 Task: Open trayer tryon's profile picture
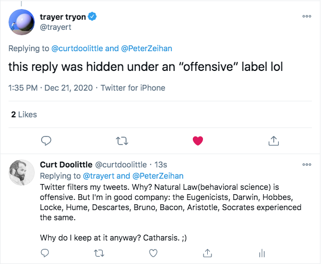click(x=22, y=21)
